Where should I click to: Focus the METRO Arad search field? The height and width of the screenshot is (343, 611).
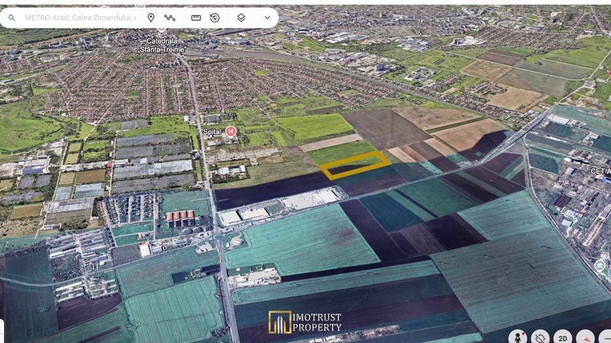(x=80, y=18)
